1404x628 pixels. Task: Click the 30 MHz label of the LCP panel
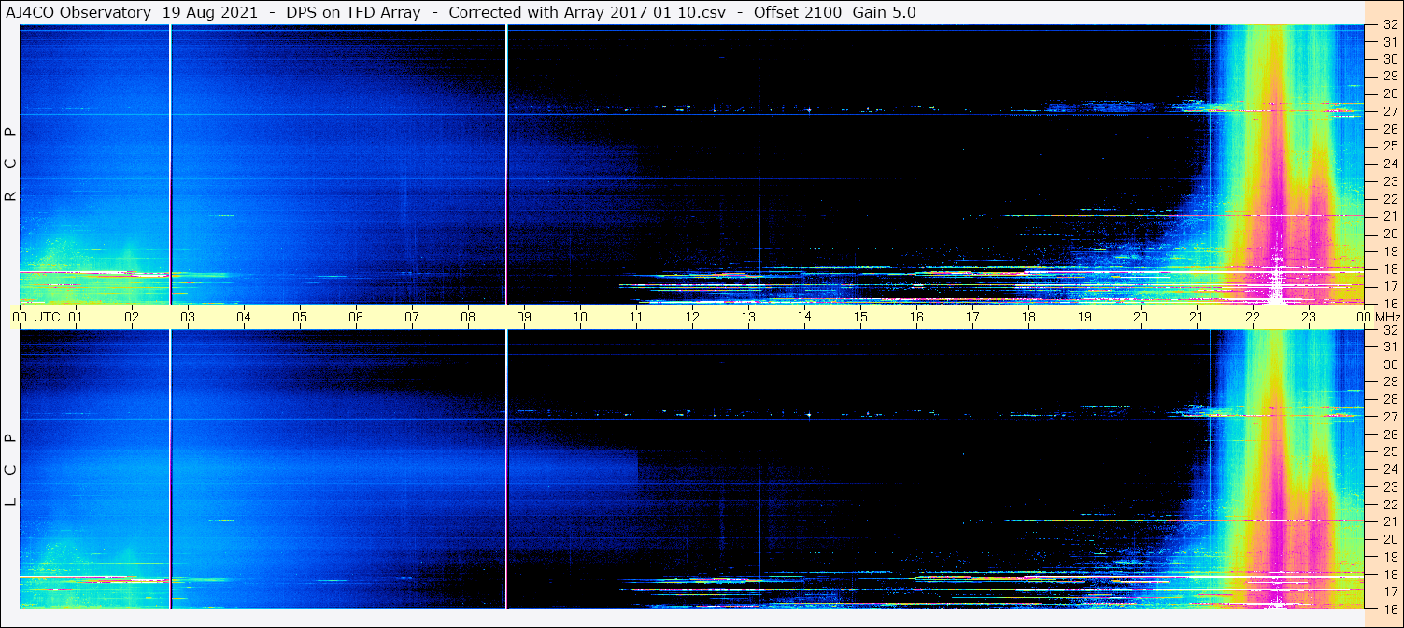click(x=1389, y=364)
